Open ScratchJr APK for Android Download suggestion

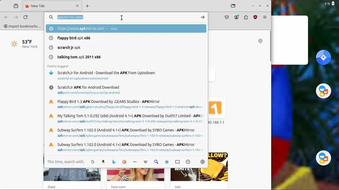[x=126, y=90]
